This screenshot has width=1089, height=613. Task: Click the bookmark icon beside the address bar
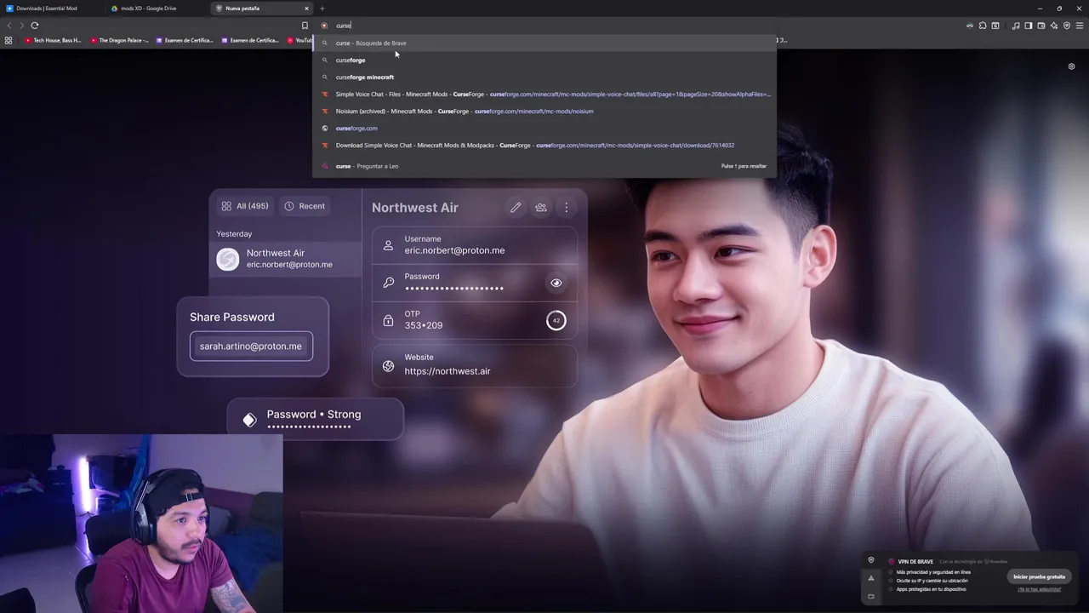pyautogui.click(x=305, y=26)
